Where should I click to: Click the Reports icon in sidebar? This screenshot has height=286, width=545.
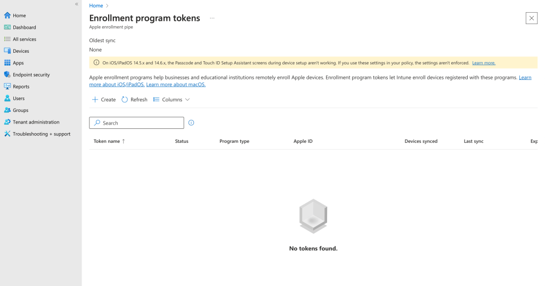[7, 86]
